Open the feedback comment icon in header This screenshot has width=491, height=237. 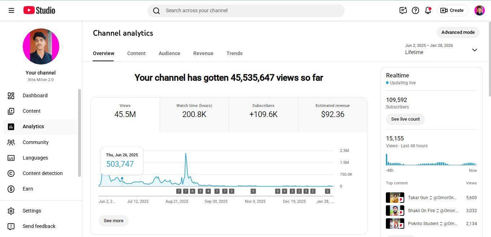pos(403,10)
